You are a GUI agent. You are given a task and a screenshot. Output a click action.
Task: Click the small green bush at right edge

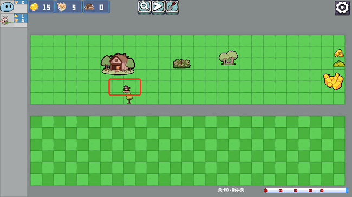click(339, 64)
